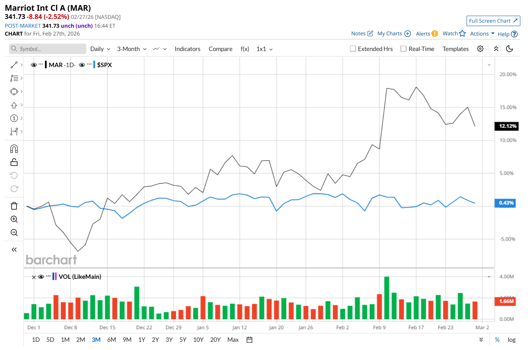Open the chart type dropdown
Screen dimensions: 532x350
160,49
